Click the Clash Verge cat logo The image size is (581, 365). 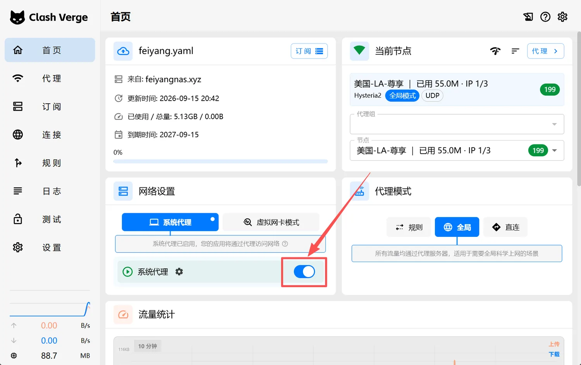pos(17,17)
